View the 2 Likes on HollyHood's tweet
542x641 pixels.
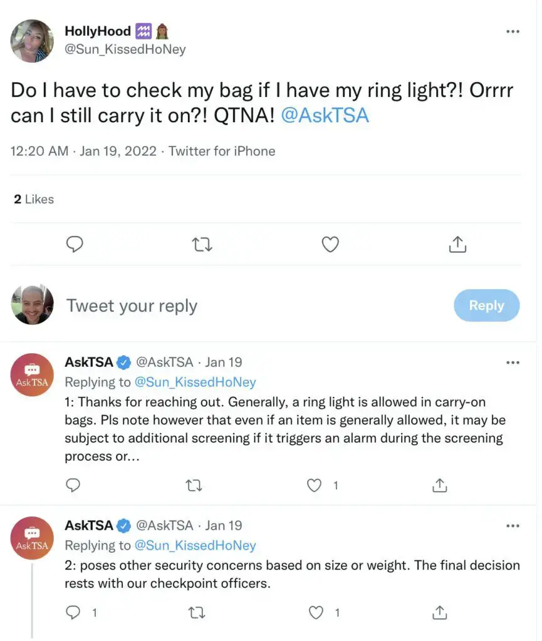(33, 198)
